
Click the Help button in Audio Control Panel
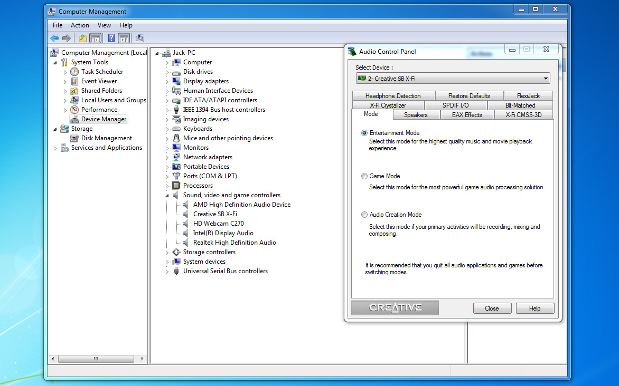(535, 308)
